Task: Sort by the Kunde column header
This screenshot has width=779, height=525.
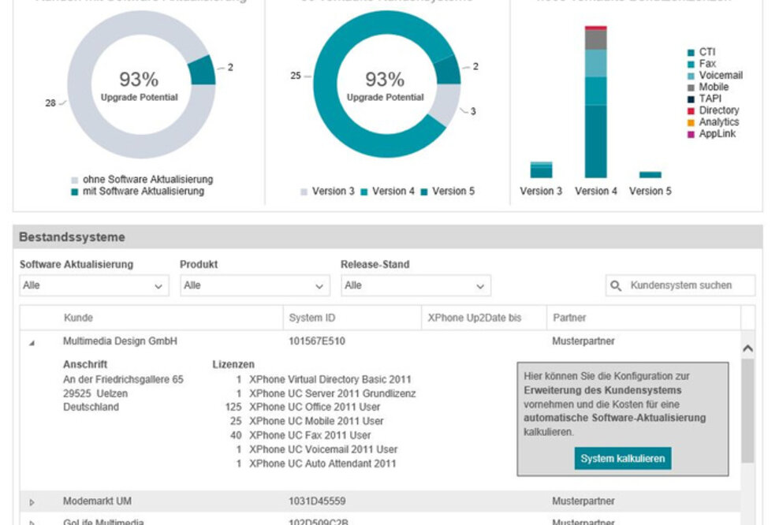Action: click(x=78, y=318)
